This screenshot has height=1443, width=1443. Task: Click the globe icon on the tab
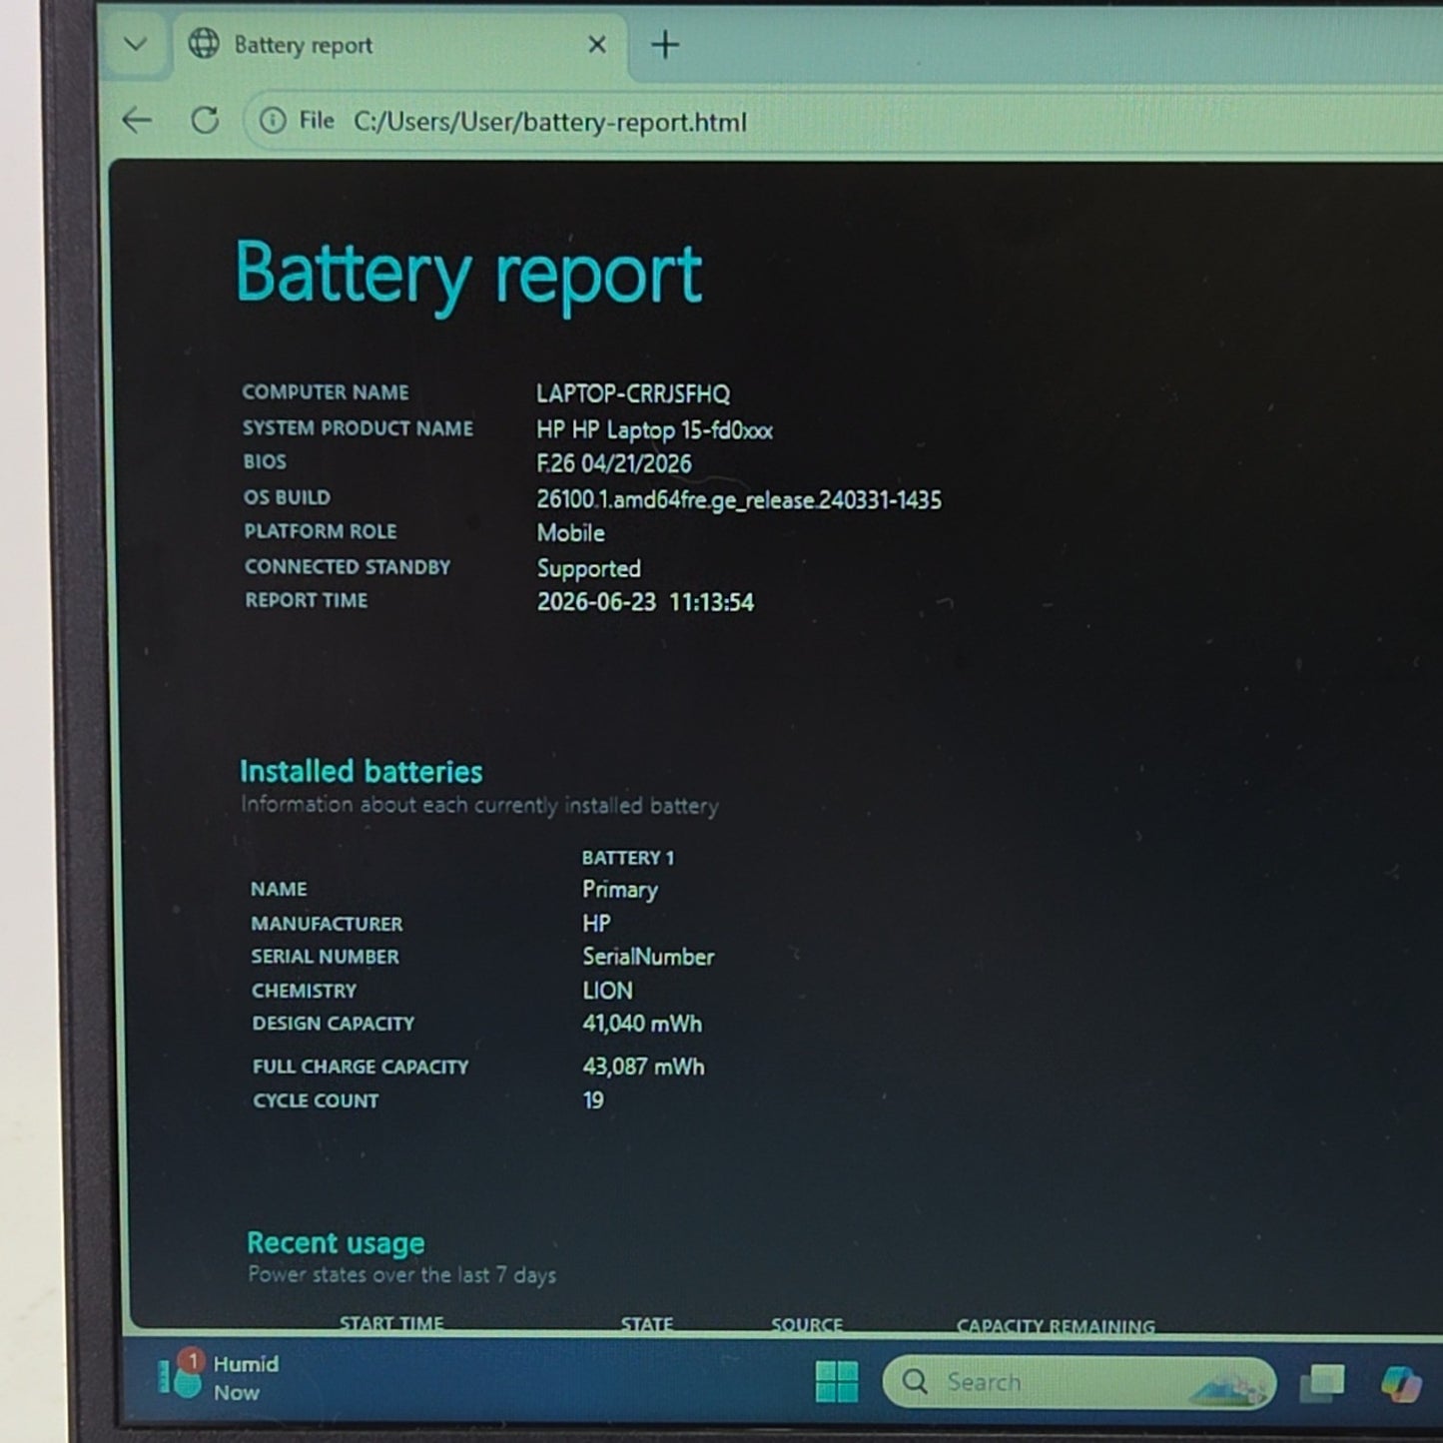coord(204,44)
